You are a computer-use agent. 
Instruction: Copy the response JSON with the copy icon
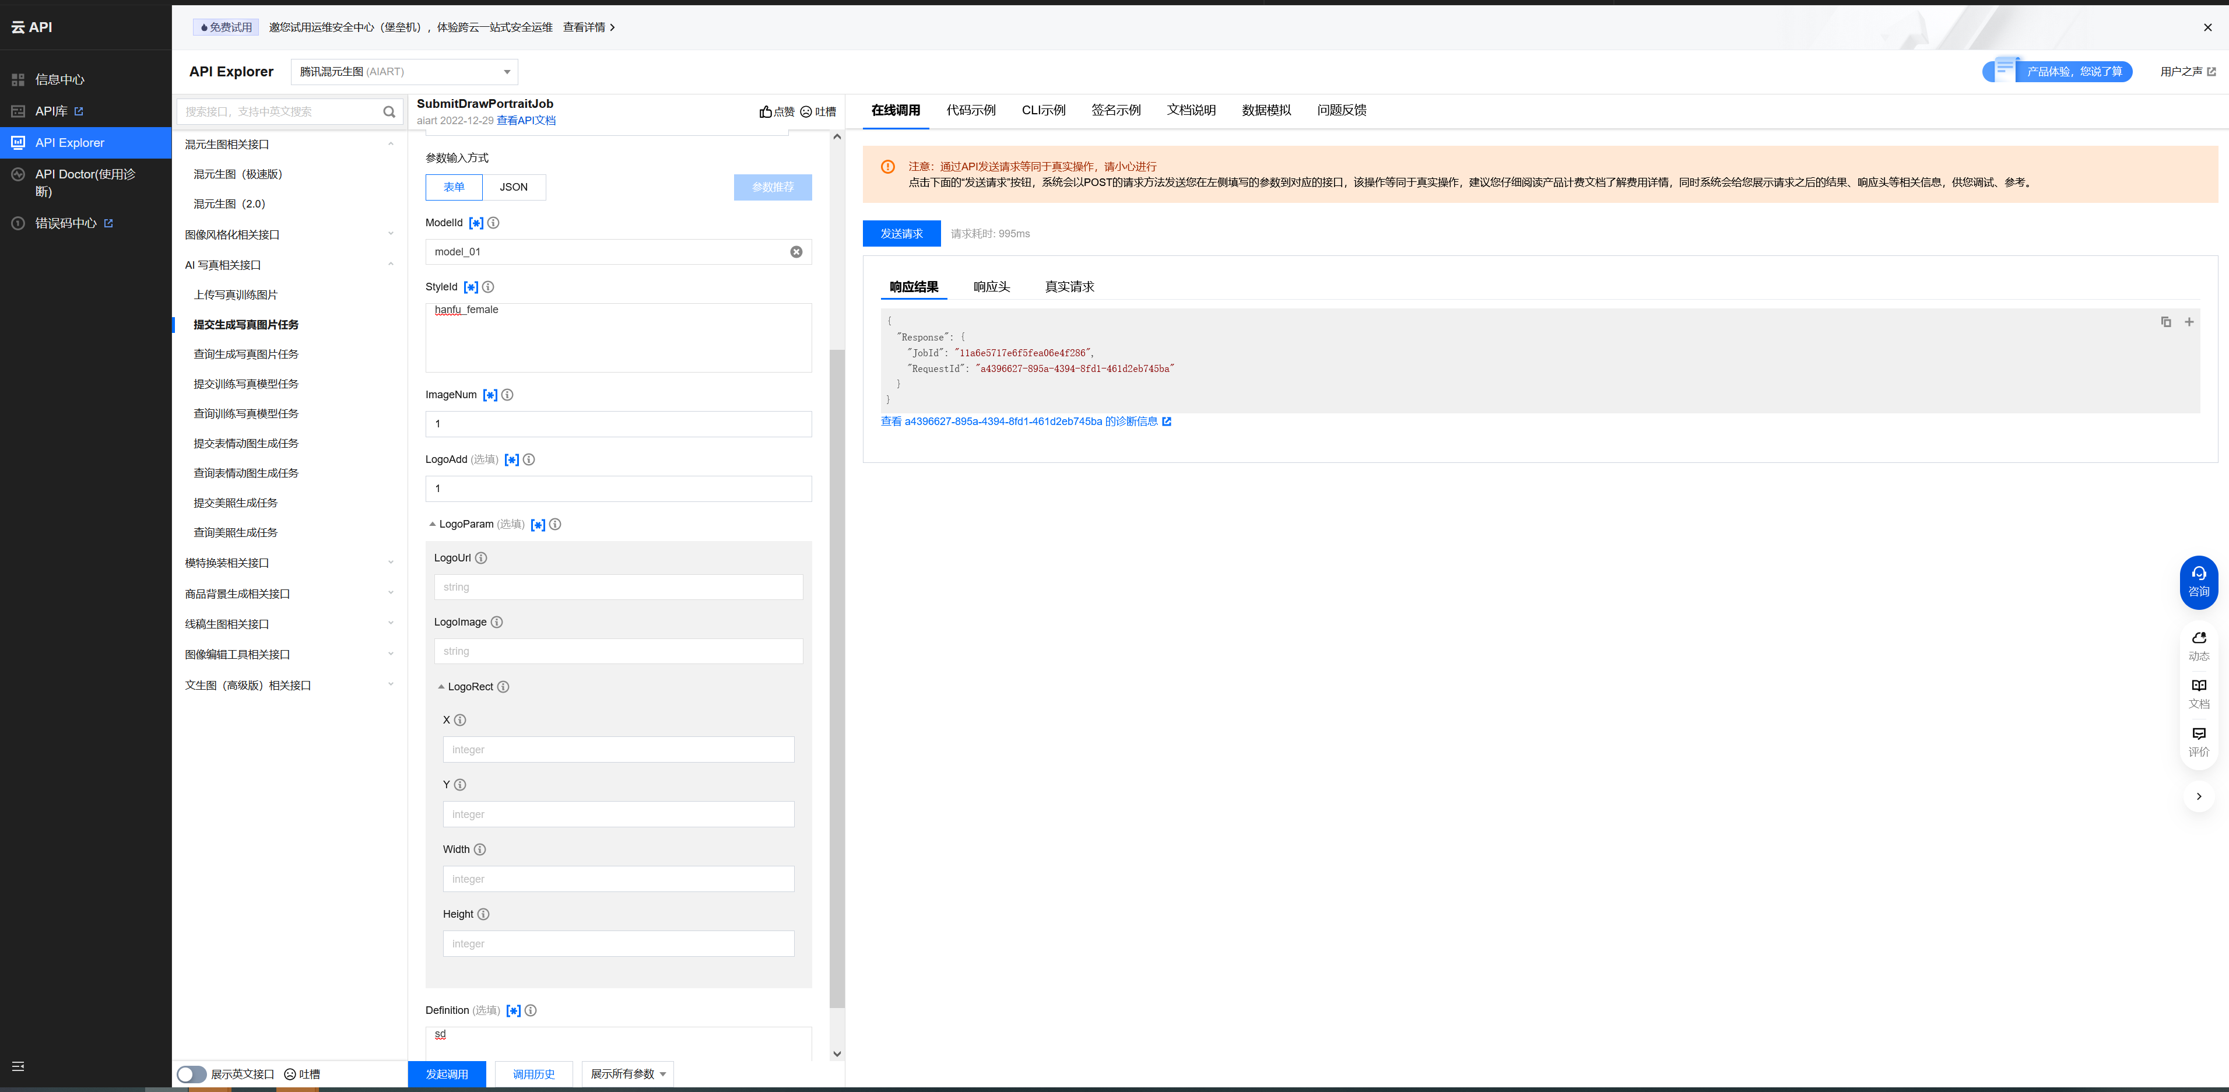tap(2166, 322)
